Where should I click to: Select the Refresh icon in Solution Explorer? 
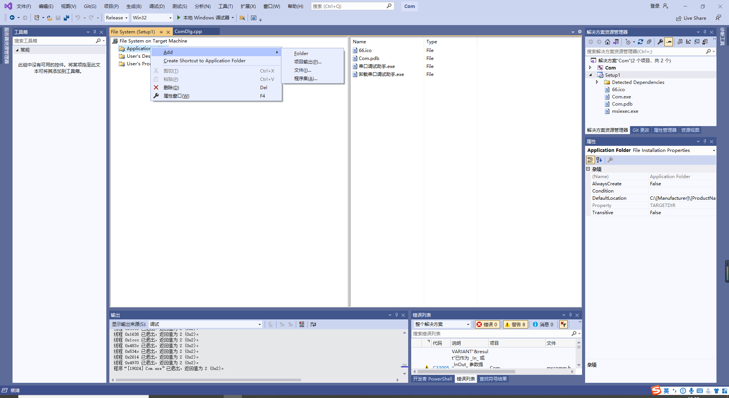click(641, 42)
